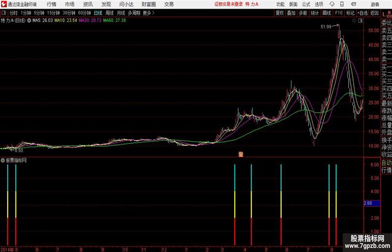Open the 行情 menu
The image size is (392, 252).
click(x=51, y=4)
